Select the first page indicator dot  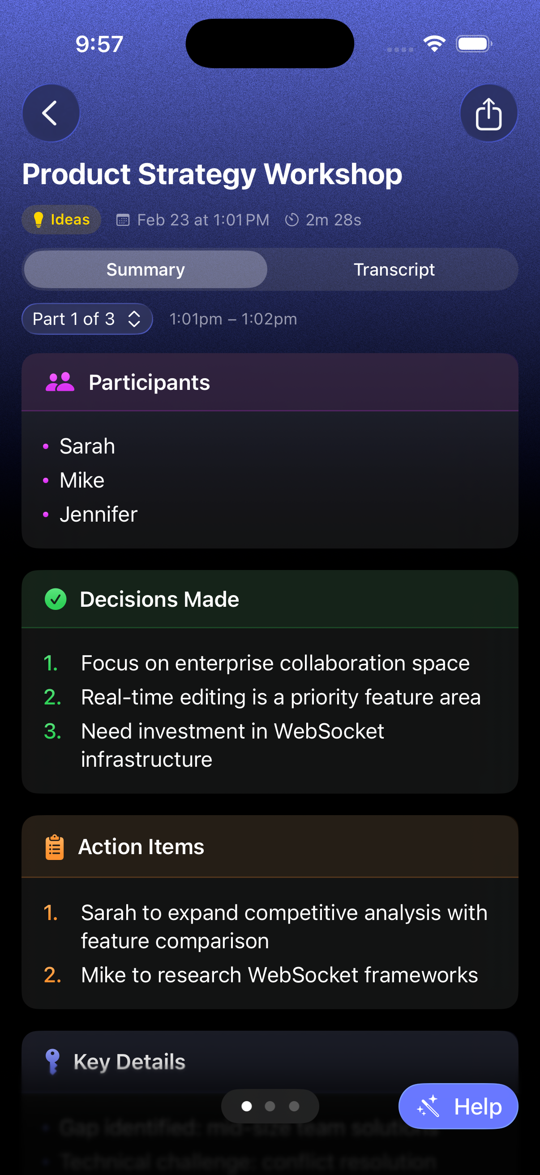click(247, 1106)
